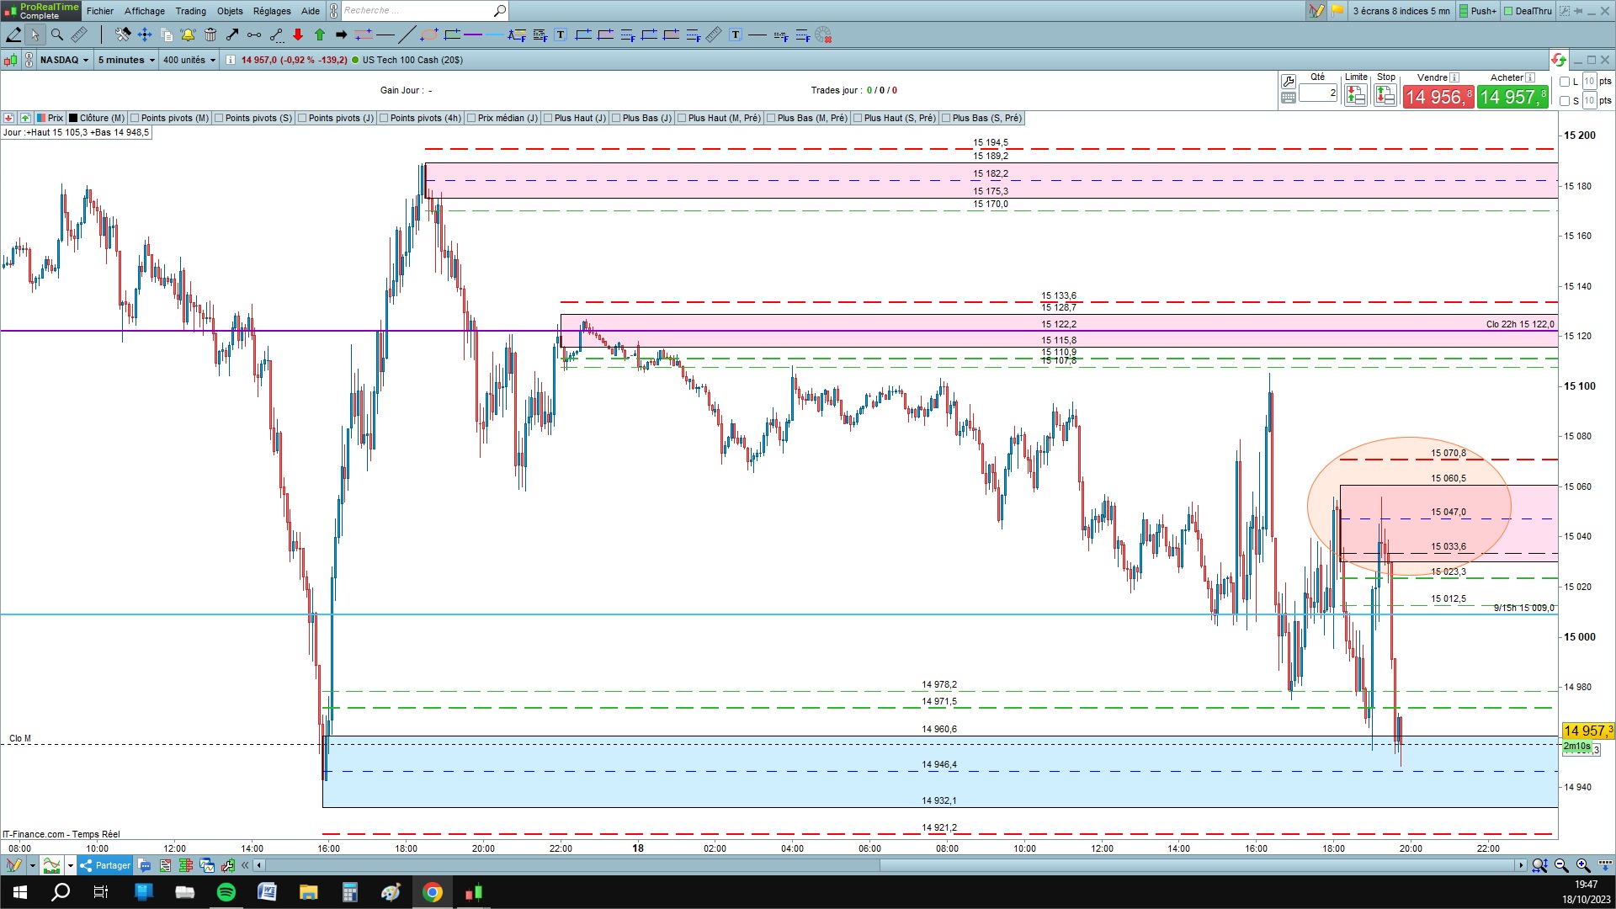The width and height of the screenshot is (1616, 909).
Task: Select the red down arrow tool
Action: [x=298, y=35]
